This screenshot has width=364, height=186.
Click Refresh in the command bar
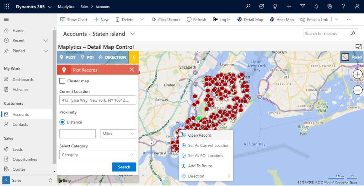pos(196,20)
